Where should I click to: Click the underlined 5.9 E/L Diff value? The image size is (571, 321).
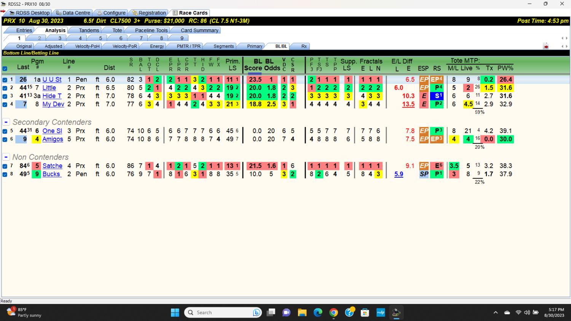coord(399,174)
